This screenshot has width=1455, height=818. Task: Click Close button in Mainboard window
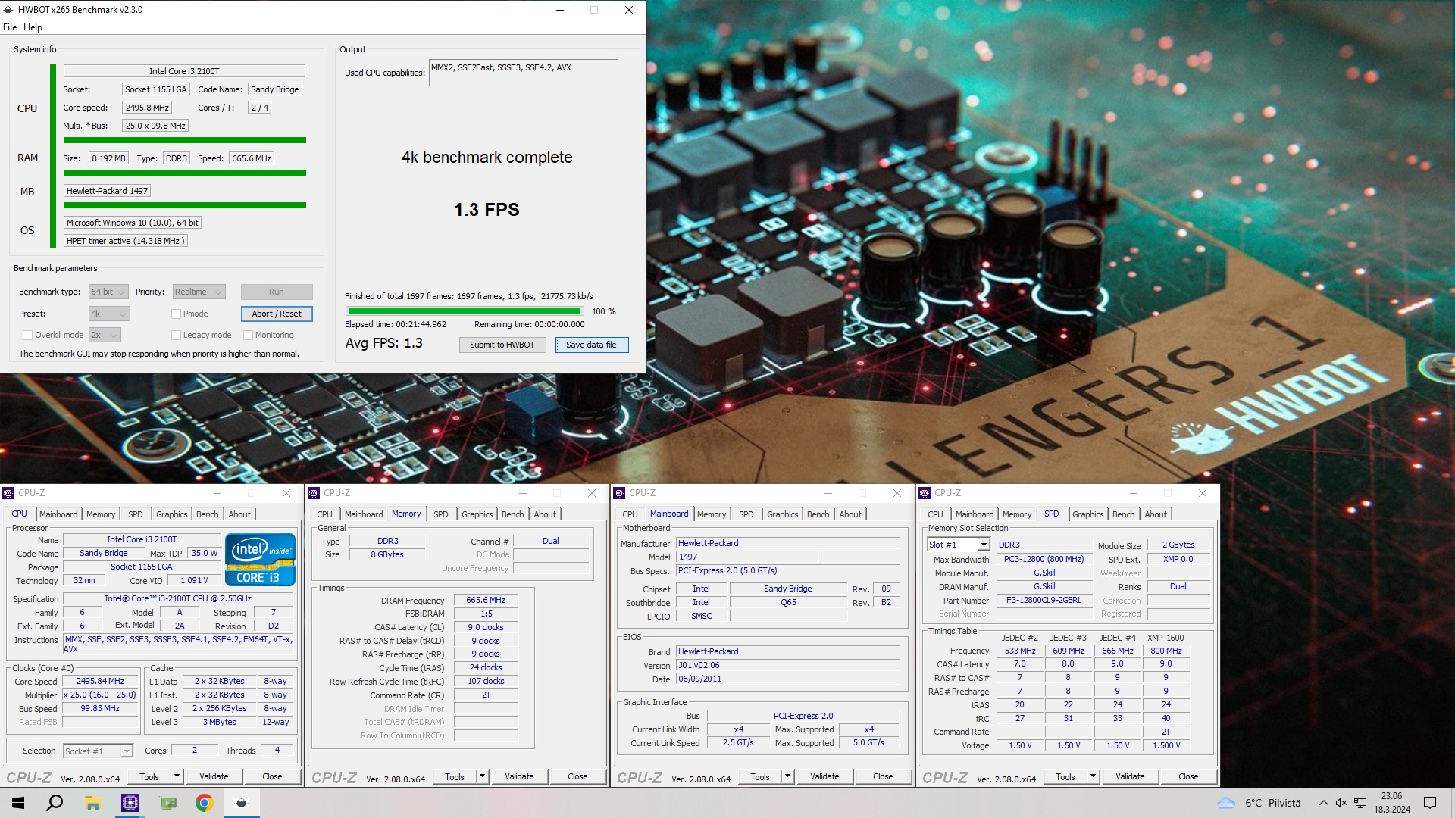[x=883, y=776]
